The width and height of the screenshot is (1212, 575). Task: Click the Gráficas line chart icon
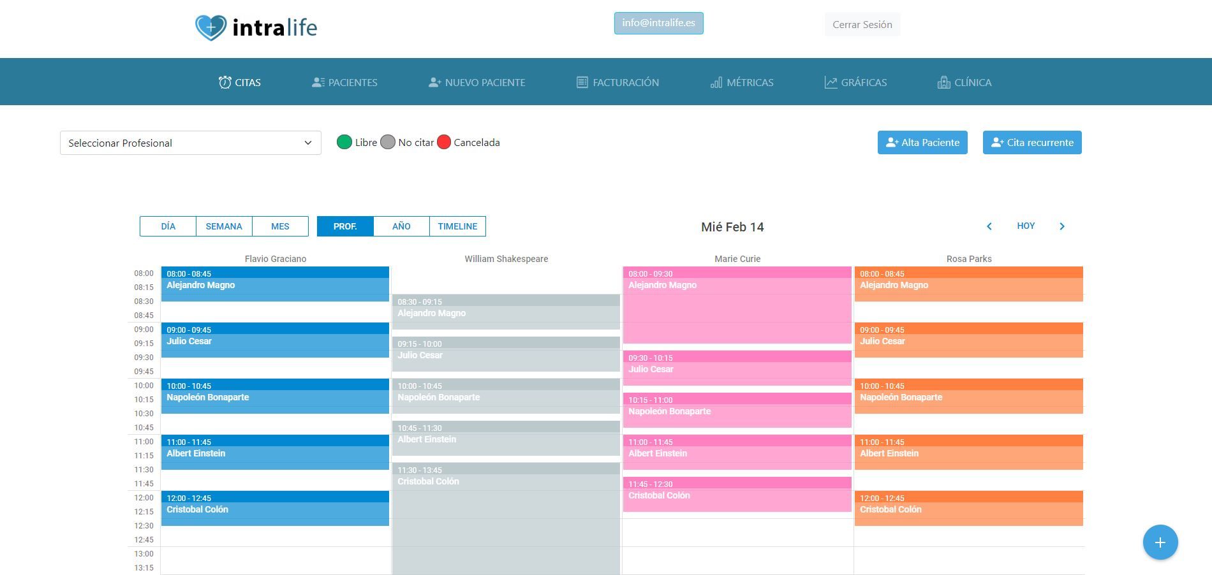[831, 82]
